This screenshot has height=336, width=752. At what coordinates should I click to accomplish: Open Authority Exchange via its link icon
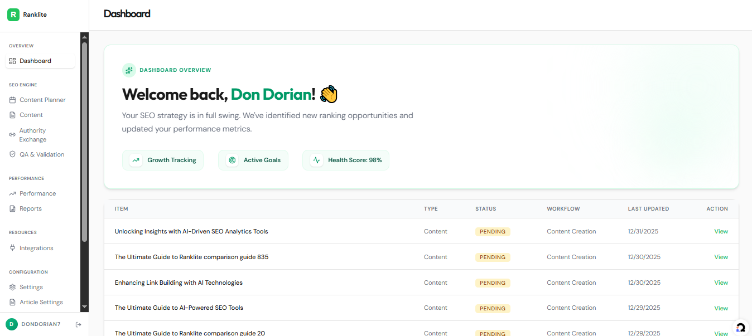(12, 134)
